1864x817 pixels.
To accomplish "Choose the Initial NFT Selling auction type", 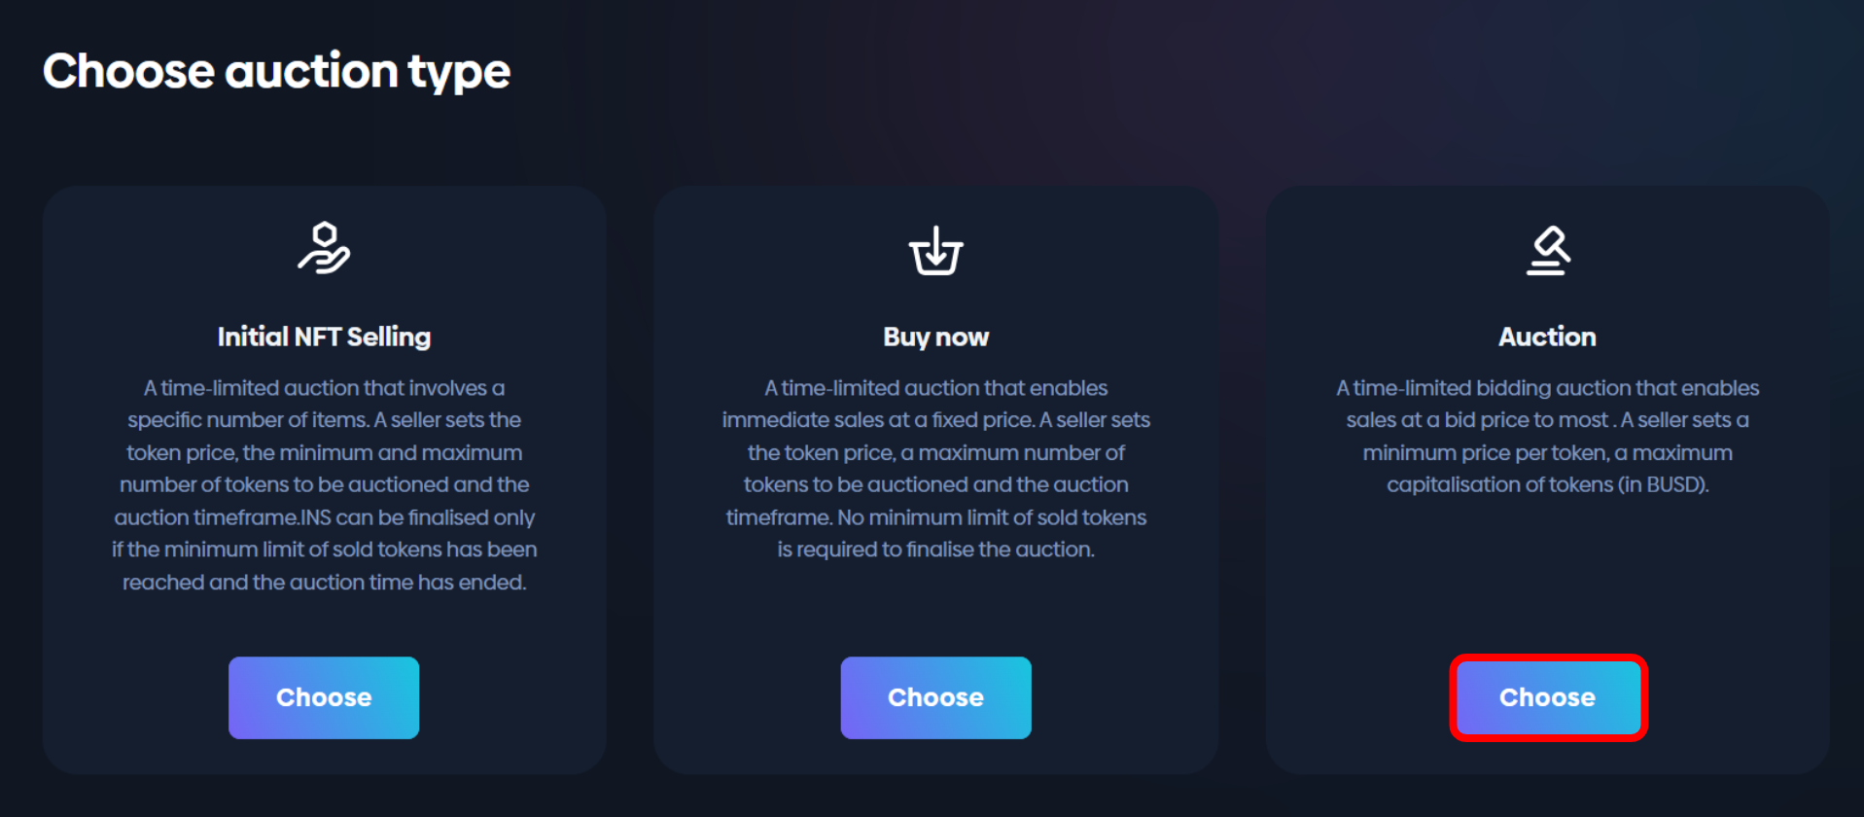I will (x=324, y=697).
